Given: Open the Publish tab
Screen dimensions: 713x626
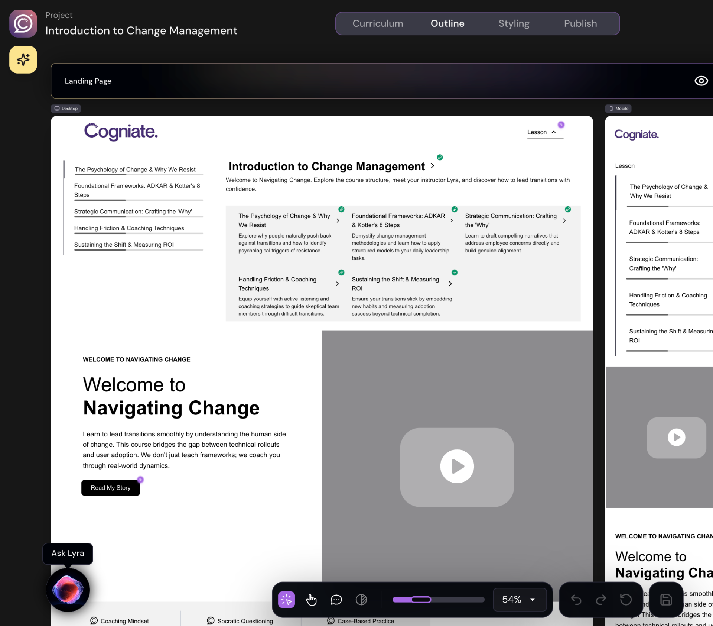Looking at the screenshot, I should (580, 23).
